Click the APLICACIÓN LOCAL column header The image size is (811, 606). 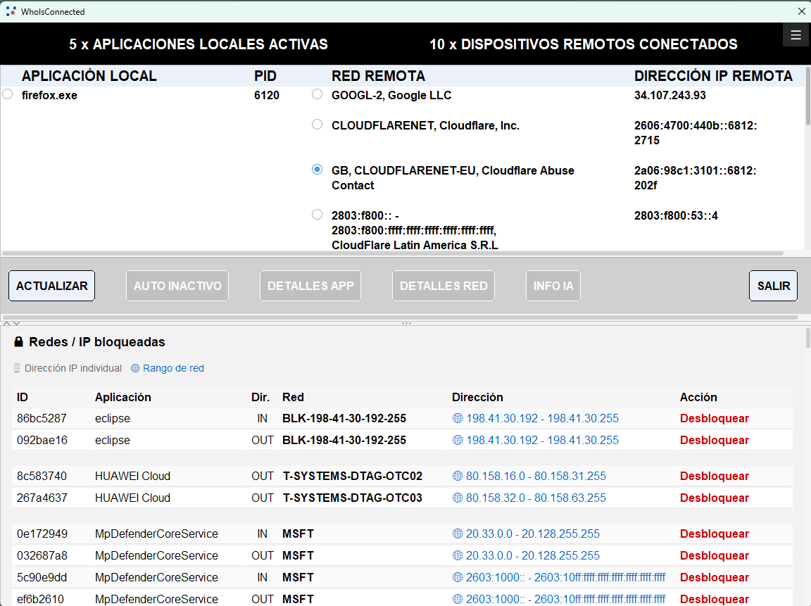[89, 76]
